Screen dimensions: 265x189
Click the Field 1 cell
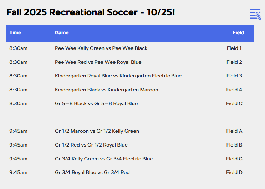pos(234,48)
